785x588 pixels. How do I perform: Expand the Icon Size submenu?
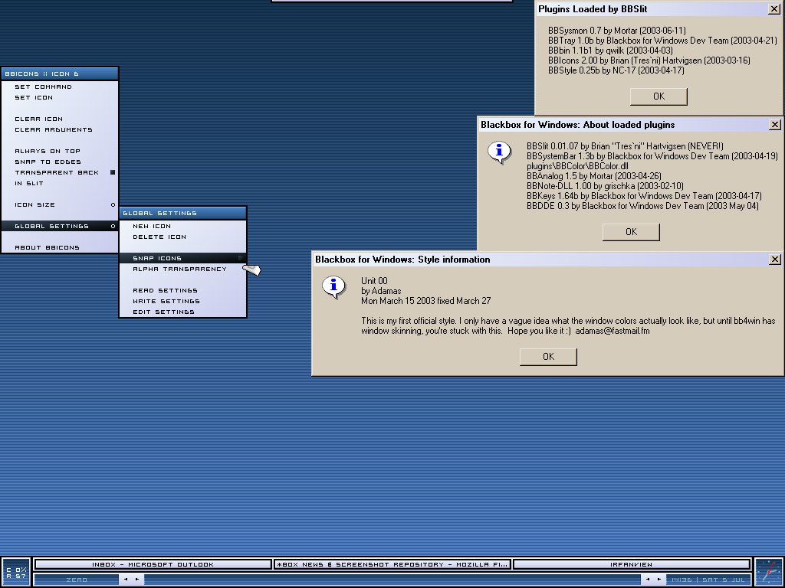[x=60, y=205]
